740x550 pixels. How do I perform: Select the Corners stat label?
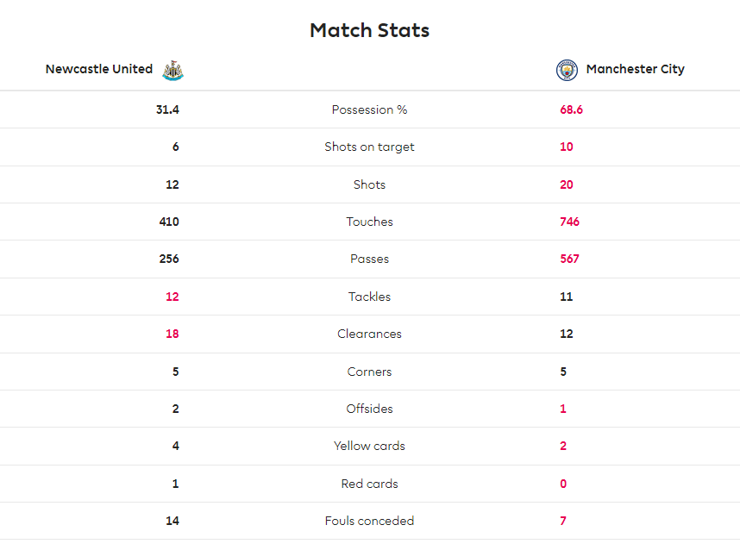pos(369,372)
